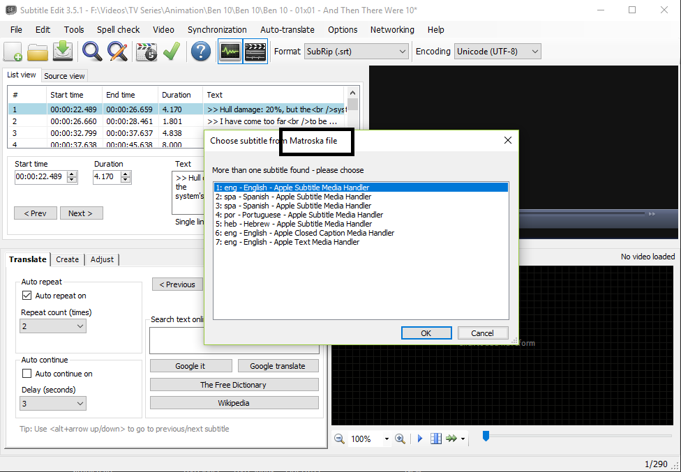This screenshot has width=681, height=472.
Task: Click Cancel in the Matroska dialog
Action: pyautogui.click(x=482, y=333)
